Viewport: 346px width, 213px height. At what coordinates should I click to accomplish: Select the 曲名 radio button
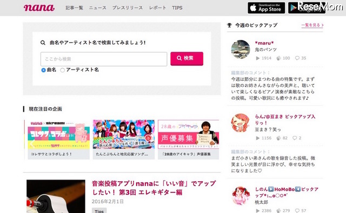43,70
